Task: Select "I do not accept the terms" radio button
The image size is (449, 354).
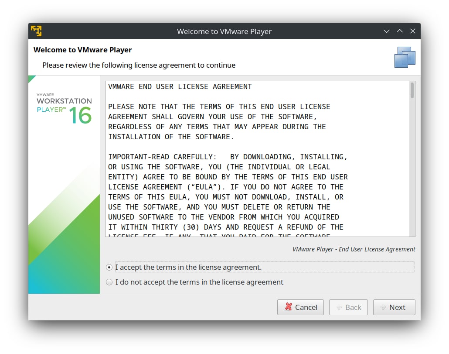Action: point(109,282)
